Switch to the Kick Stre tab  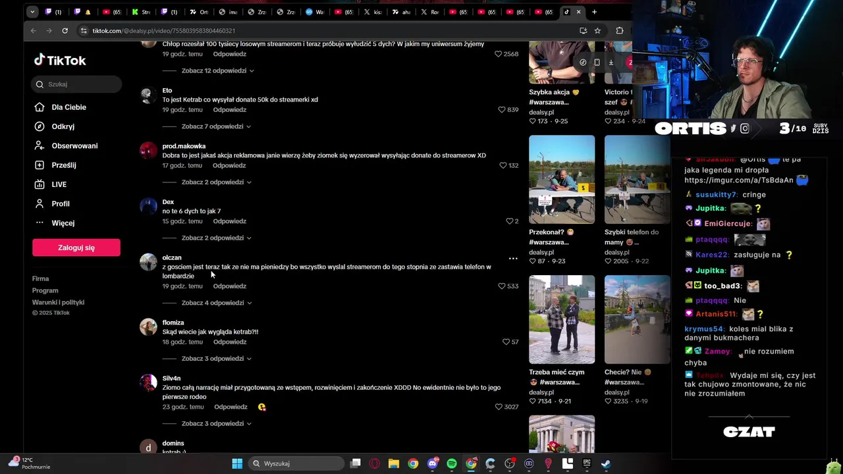(x=142, y=12)
